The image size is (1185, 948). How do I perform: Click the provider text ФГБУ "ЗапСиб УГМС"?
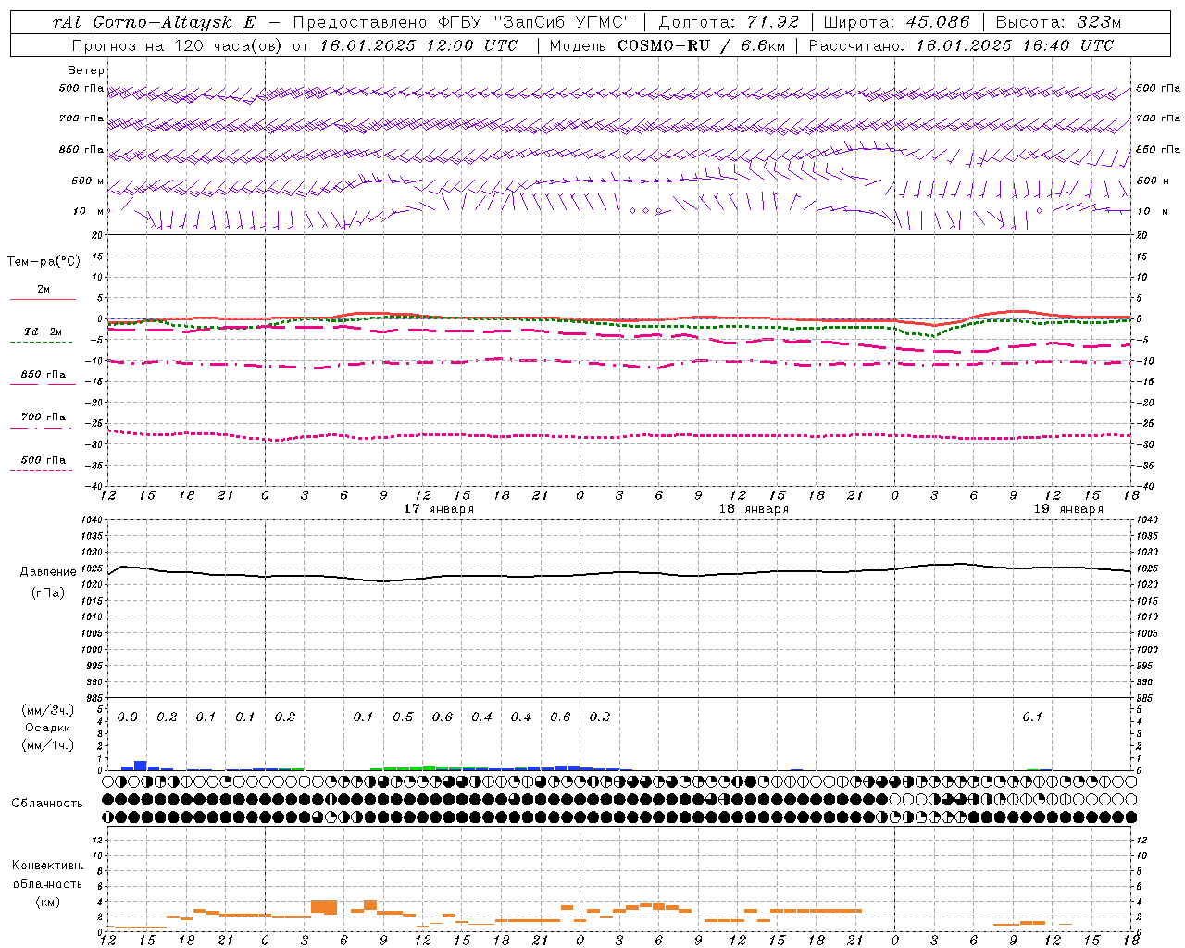coord(534,22)
